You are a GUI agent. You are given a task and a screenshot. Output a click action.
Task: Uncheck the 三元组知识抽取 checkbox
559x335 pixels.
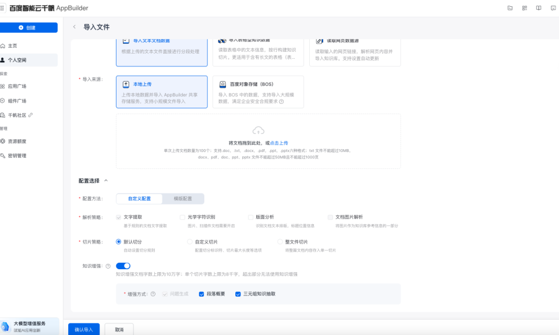pyautogui.click(x=238, y=294)
